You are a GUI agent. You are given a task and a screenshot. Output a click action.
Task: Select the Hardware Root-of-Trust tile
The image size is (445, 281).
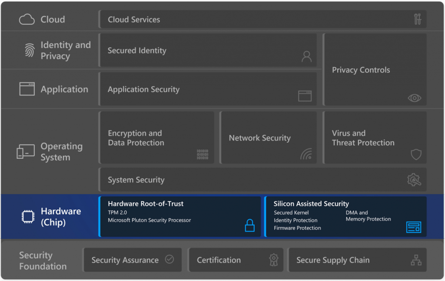pos(179,216)
